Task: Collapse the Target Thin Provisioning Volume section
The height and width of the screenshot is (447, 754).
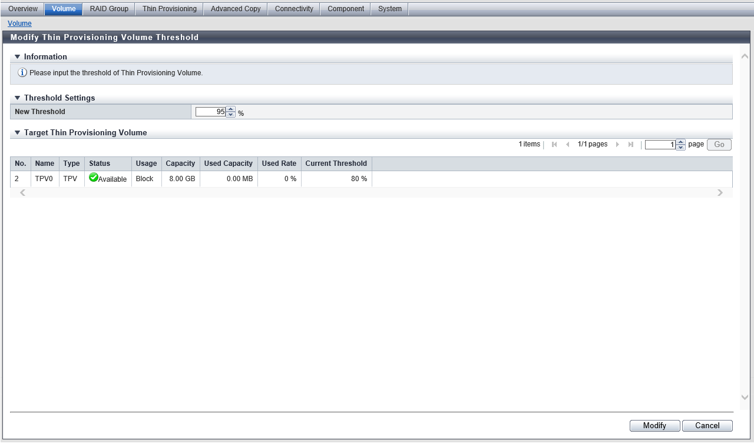Action: pyautogui.click(x=18, y=133)
